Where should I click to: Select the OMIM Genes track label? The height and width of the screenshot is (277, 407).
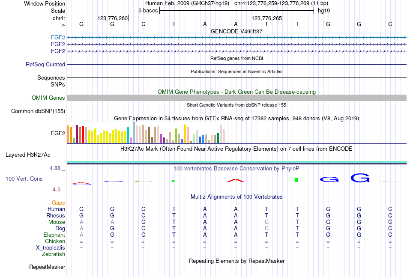tap(48, 98)
